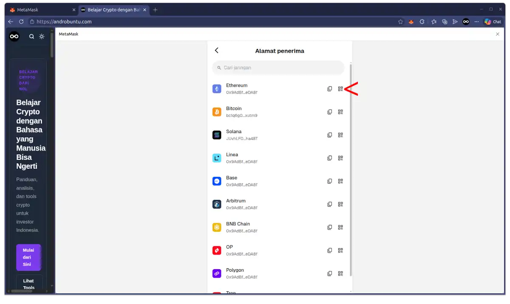Click the OP network name
Screen dimensions: 510x304
(x=229, y=247)
